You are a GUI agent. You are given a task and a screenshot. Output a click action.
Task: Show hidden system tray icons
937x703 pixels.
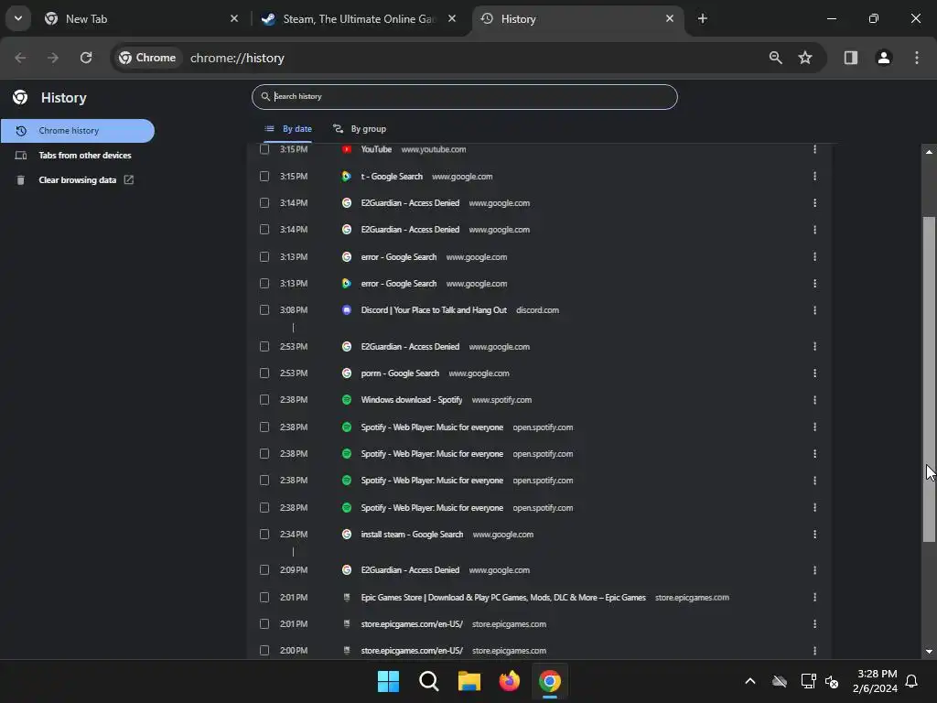[x=750, y=681]
